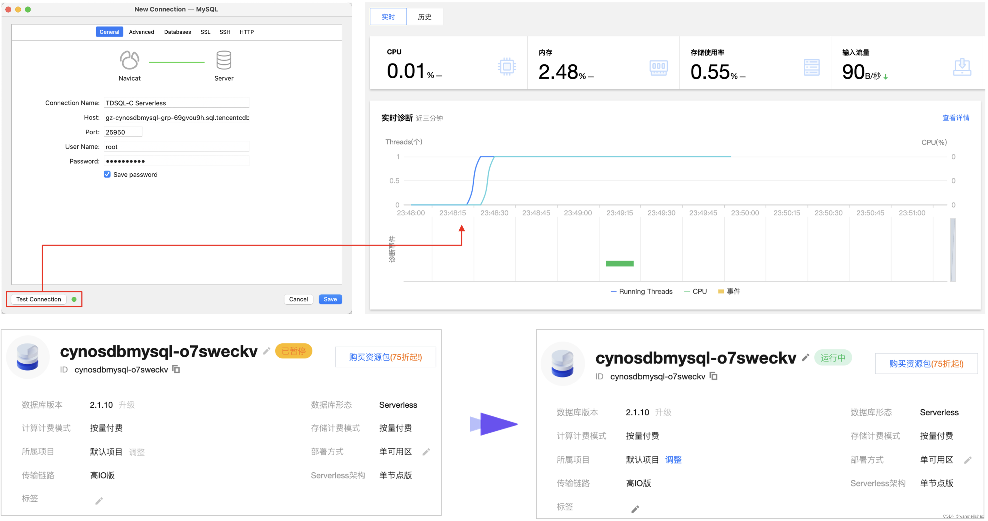Toggle Running Threads legend swatch

click(614, 291)
